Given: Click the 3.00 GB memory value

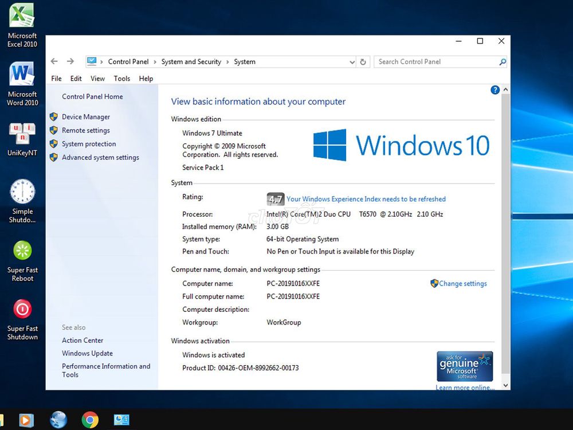Looking at the screenshot, I should pyautogui.click(x=278, y=226).
